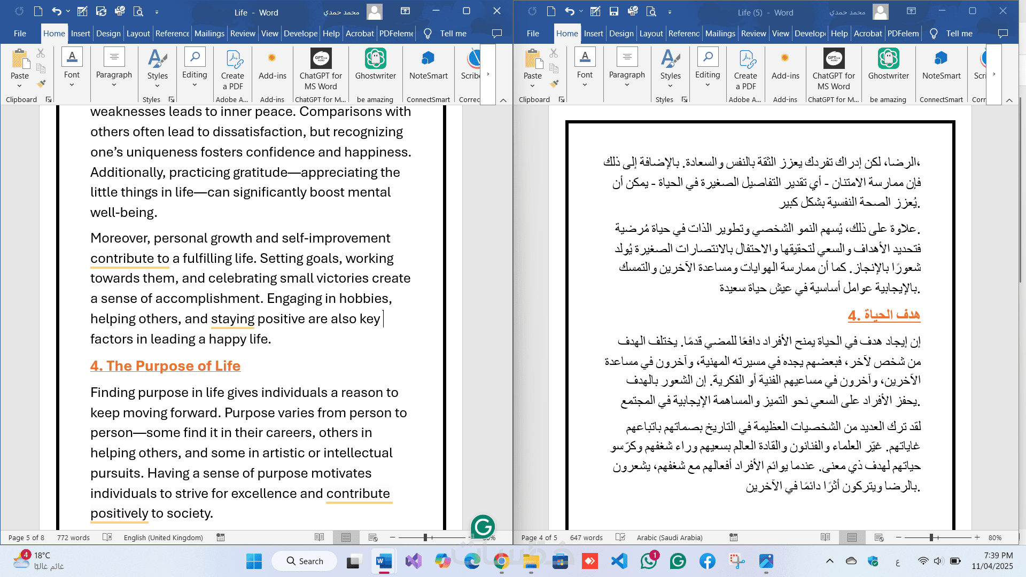The height and width of the screenshot is (577, 1026).
Task: Open Print Preview from the left Quick Access Toolbar
Action: 138,11
